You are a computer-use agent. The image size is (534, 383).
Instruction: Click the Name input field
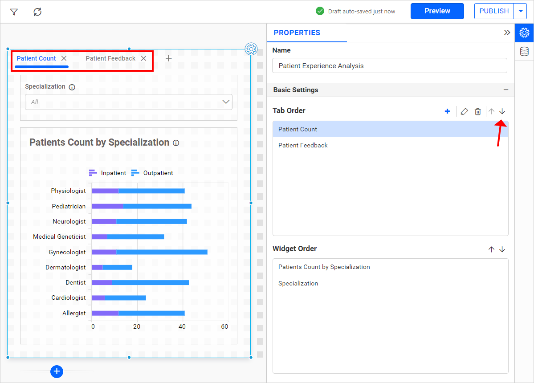coord(389,65)
